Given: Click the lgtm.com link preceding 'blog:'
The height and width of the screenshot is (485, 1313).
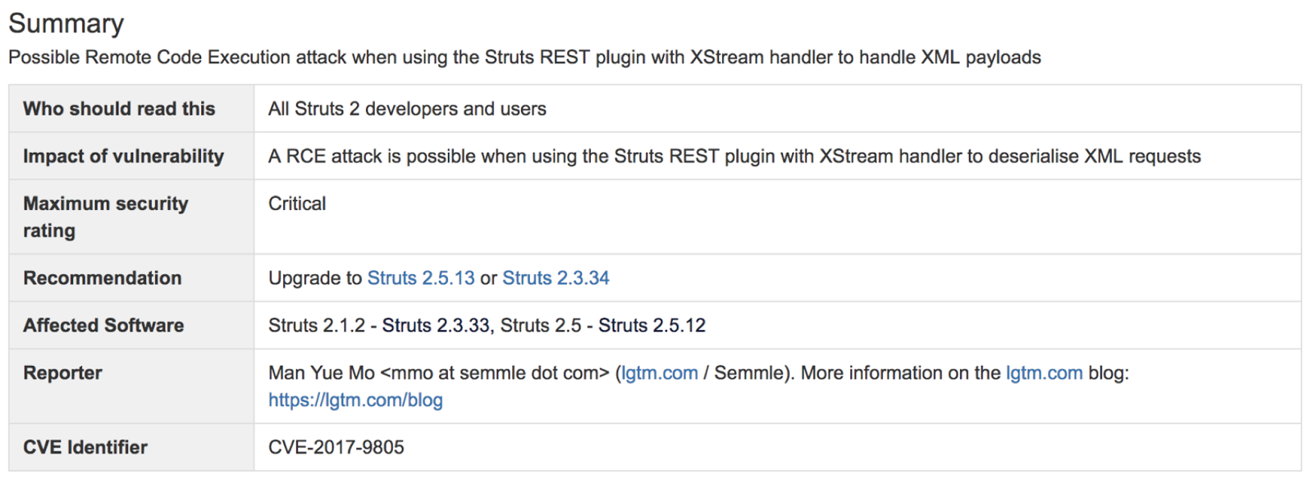Looking at the screenshot, I should pyautogui.click(x=1044, y=373).
